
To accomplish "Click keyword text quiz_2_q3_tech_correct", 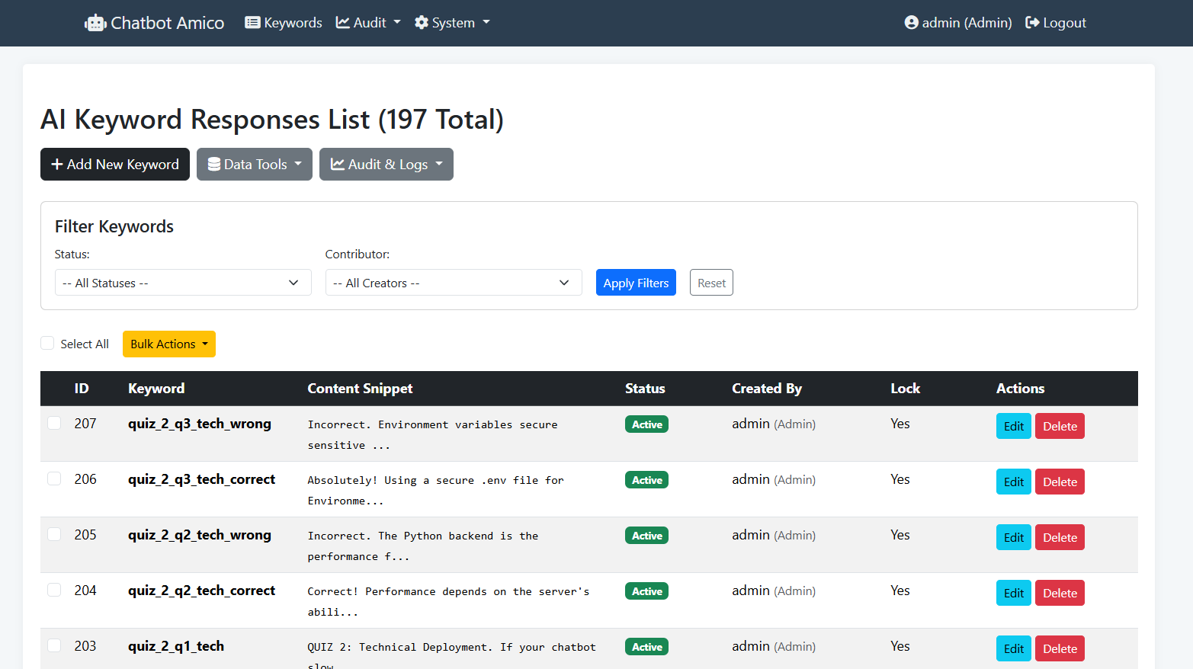I will click(x=201, y=479).
